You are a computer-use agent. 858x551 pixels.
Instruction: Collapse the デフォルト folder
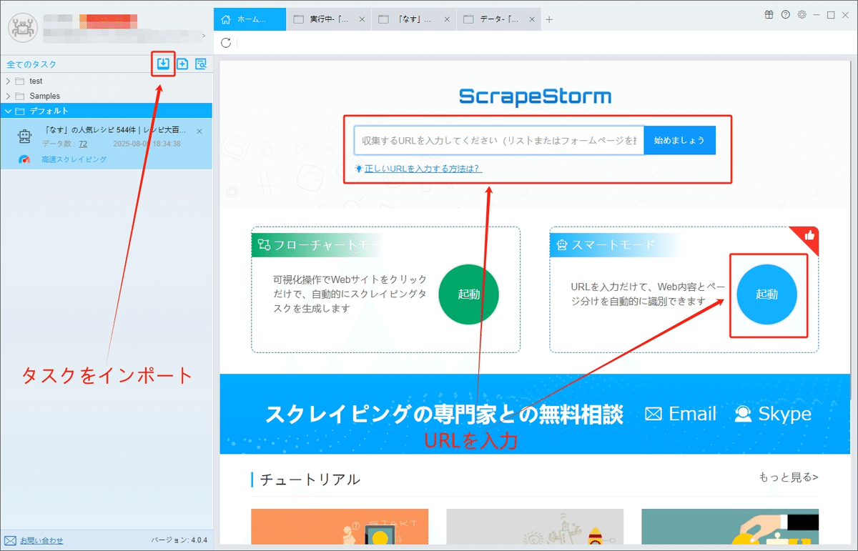[8, 111]
